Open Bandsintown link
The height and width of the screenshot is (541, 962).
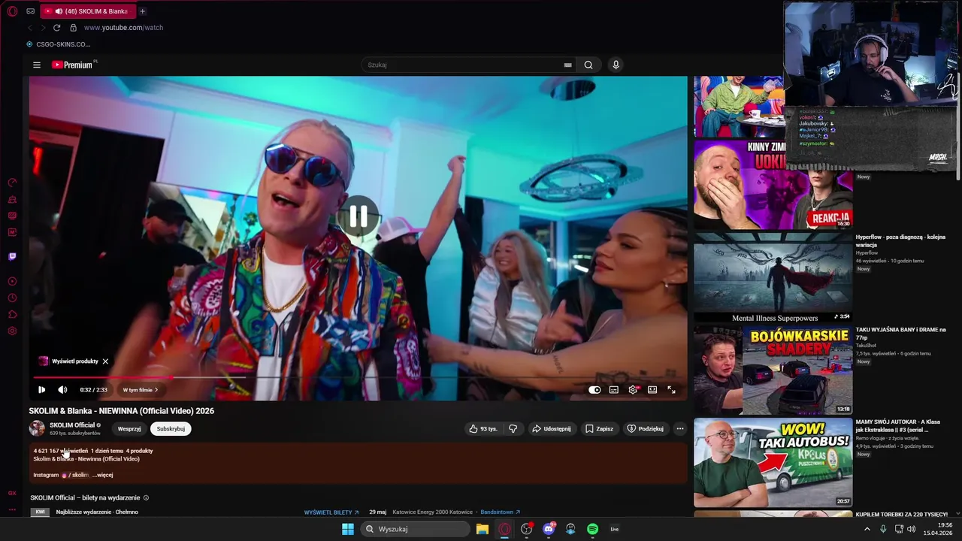(x=501, y=512)
